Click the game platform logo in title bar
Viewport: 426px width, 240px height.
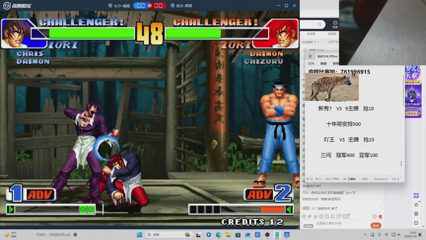coord(17,5)
